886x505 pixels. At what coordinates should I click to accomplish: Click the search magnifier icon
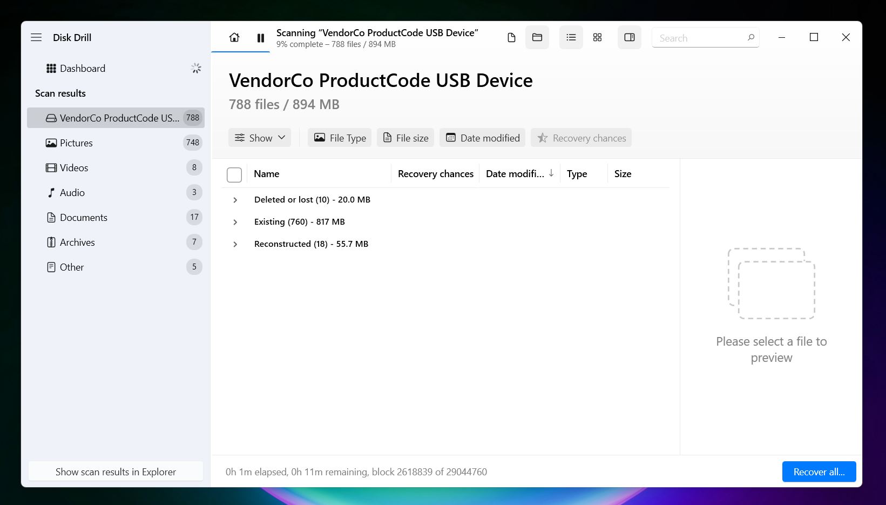[x=751, y=37]
